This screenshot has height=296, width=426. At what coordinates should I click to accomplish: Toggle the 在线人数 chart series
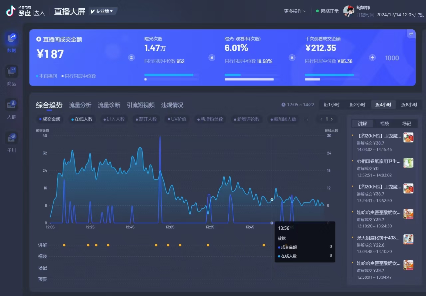82,119
